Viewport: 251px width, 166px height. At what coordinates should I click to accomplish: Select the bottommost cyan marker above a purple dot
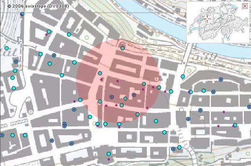pyautogui.click(x=109, y=154)
